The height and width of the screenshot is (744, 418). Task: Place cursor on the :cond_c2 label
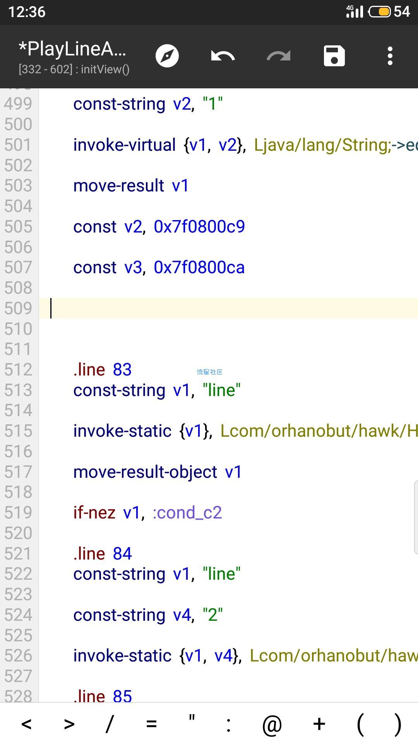click(x=187, y=513)
